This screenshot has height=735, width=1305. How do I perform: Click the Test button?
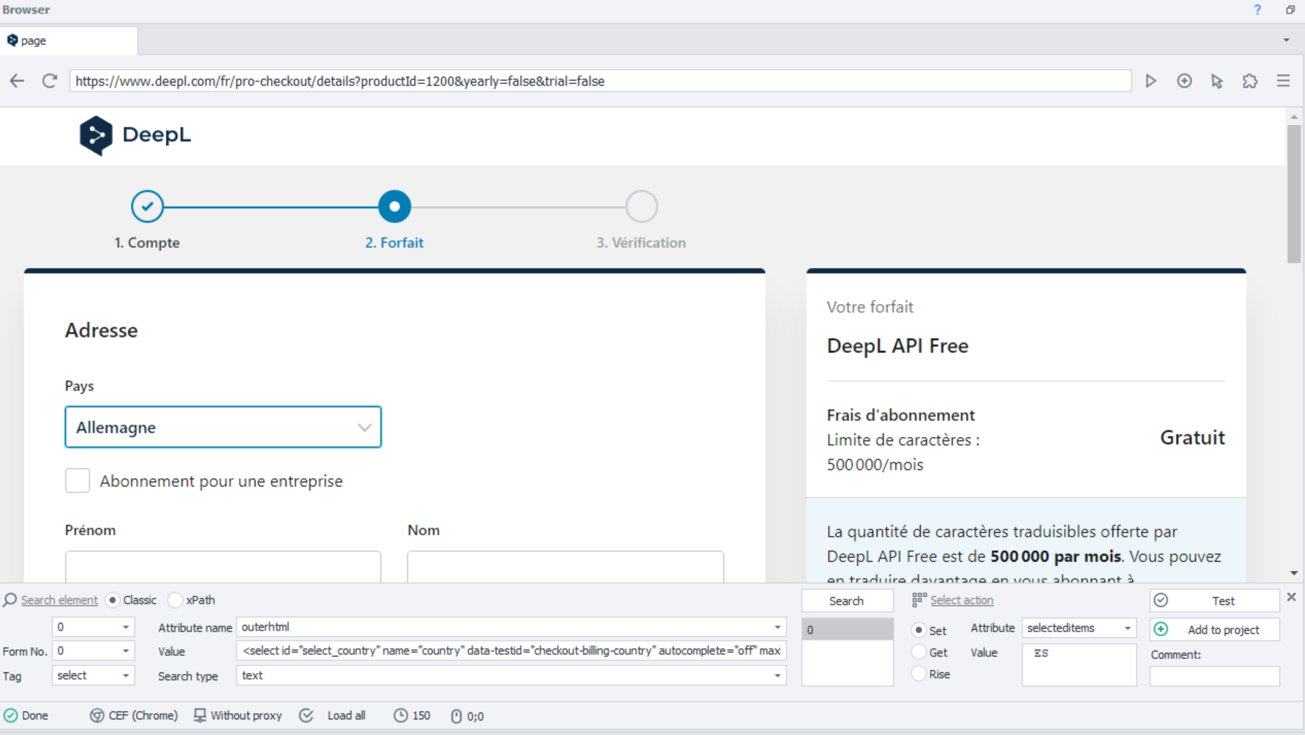point(1214,601)
